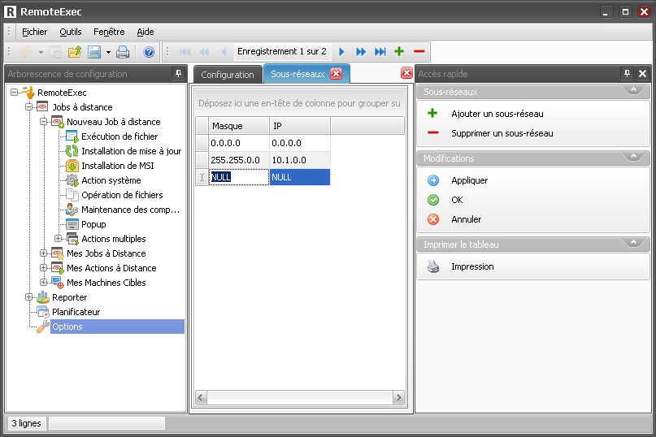The width and height of the screenshot is (656, 437).
Task: Click previous page double-left arrow
Action: pos(204,52)
